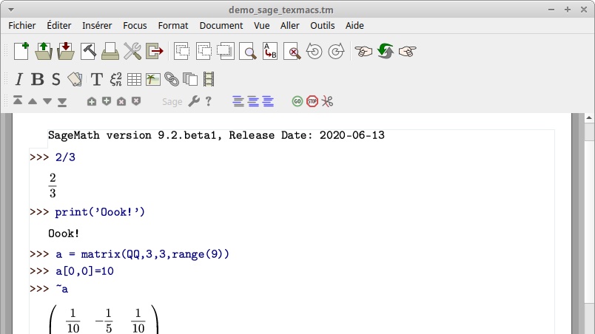Click the hammer build icon
The width and height of the screenshot is (595, 334).
click(x=88, y=51)
